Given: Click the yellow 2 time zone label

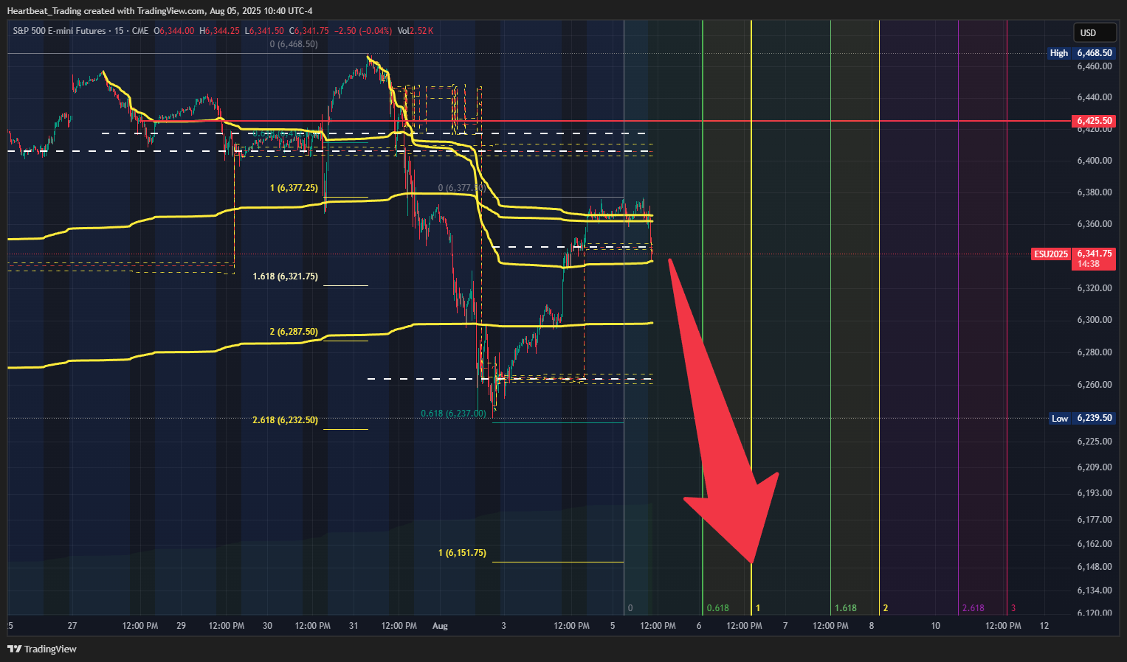Looking at the screenshot, I should [x=886, y=608].
